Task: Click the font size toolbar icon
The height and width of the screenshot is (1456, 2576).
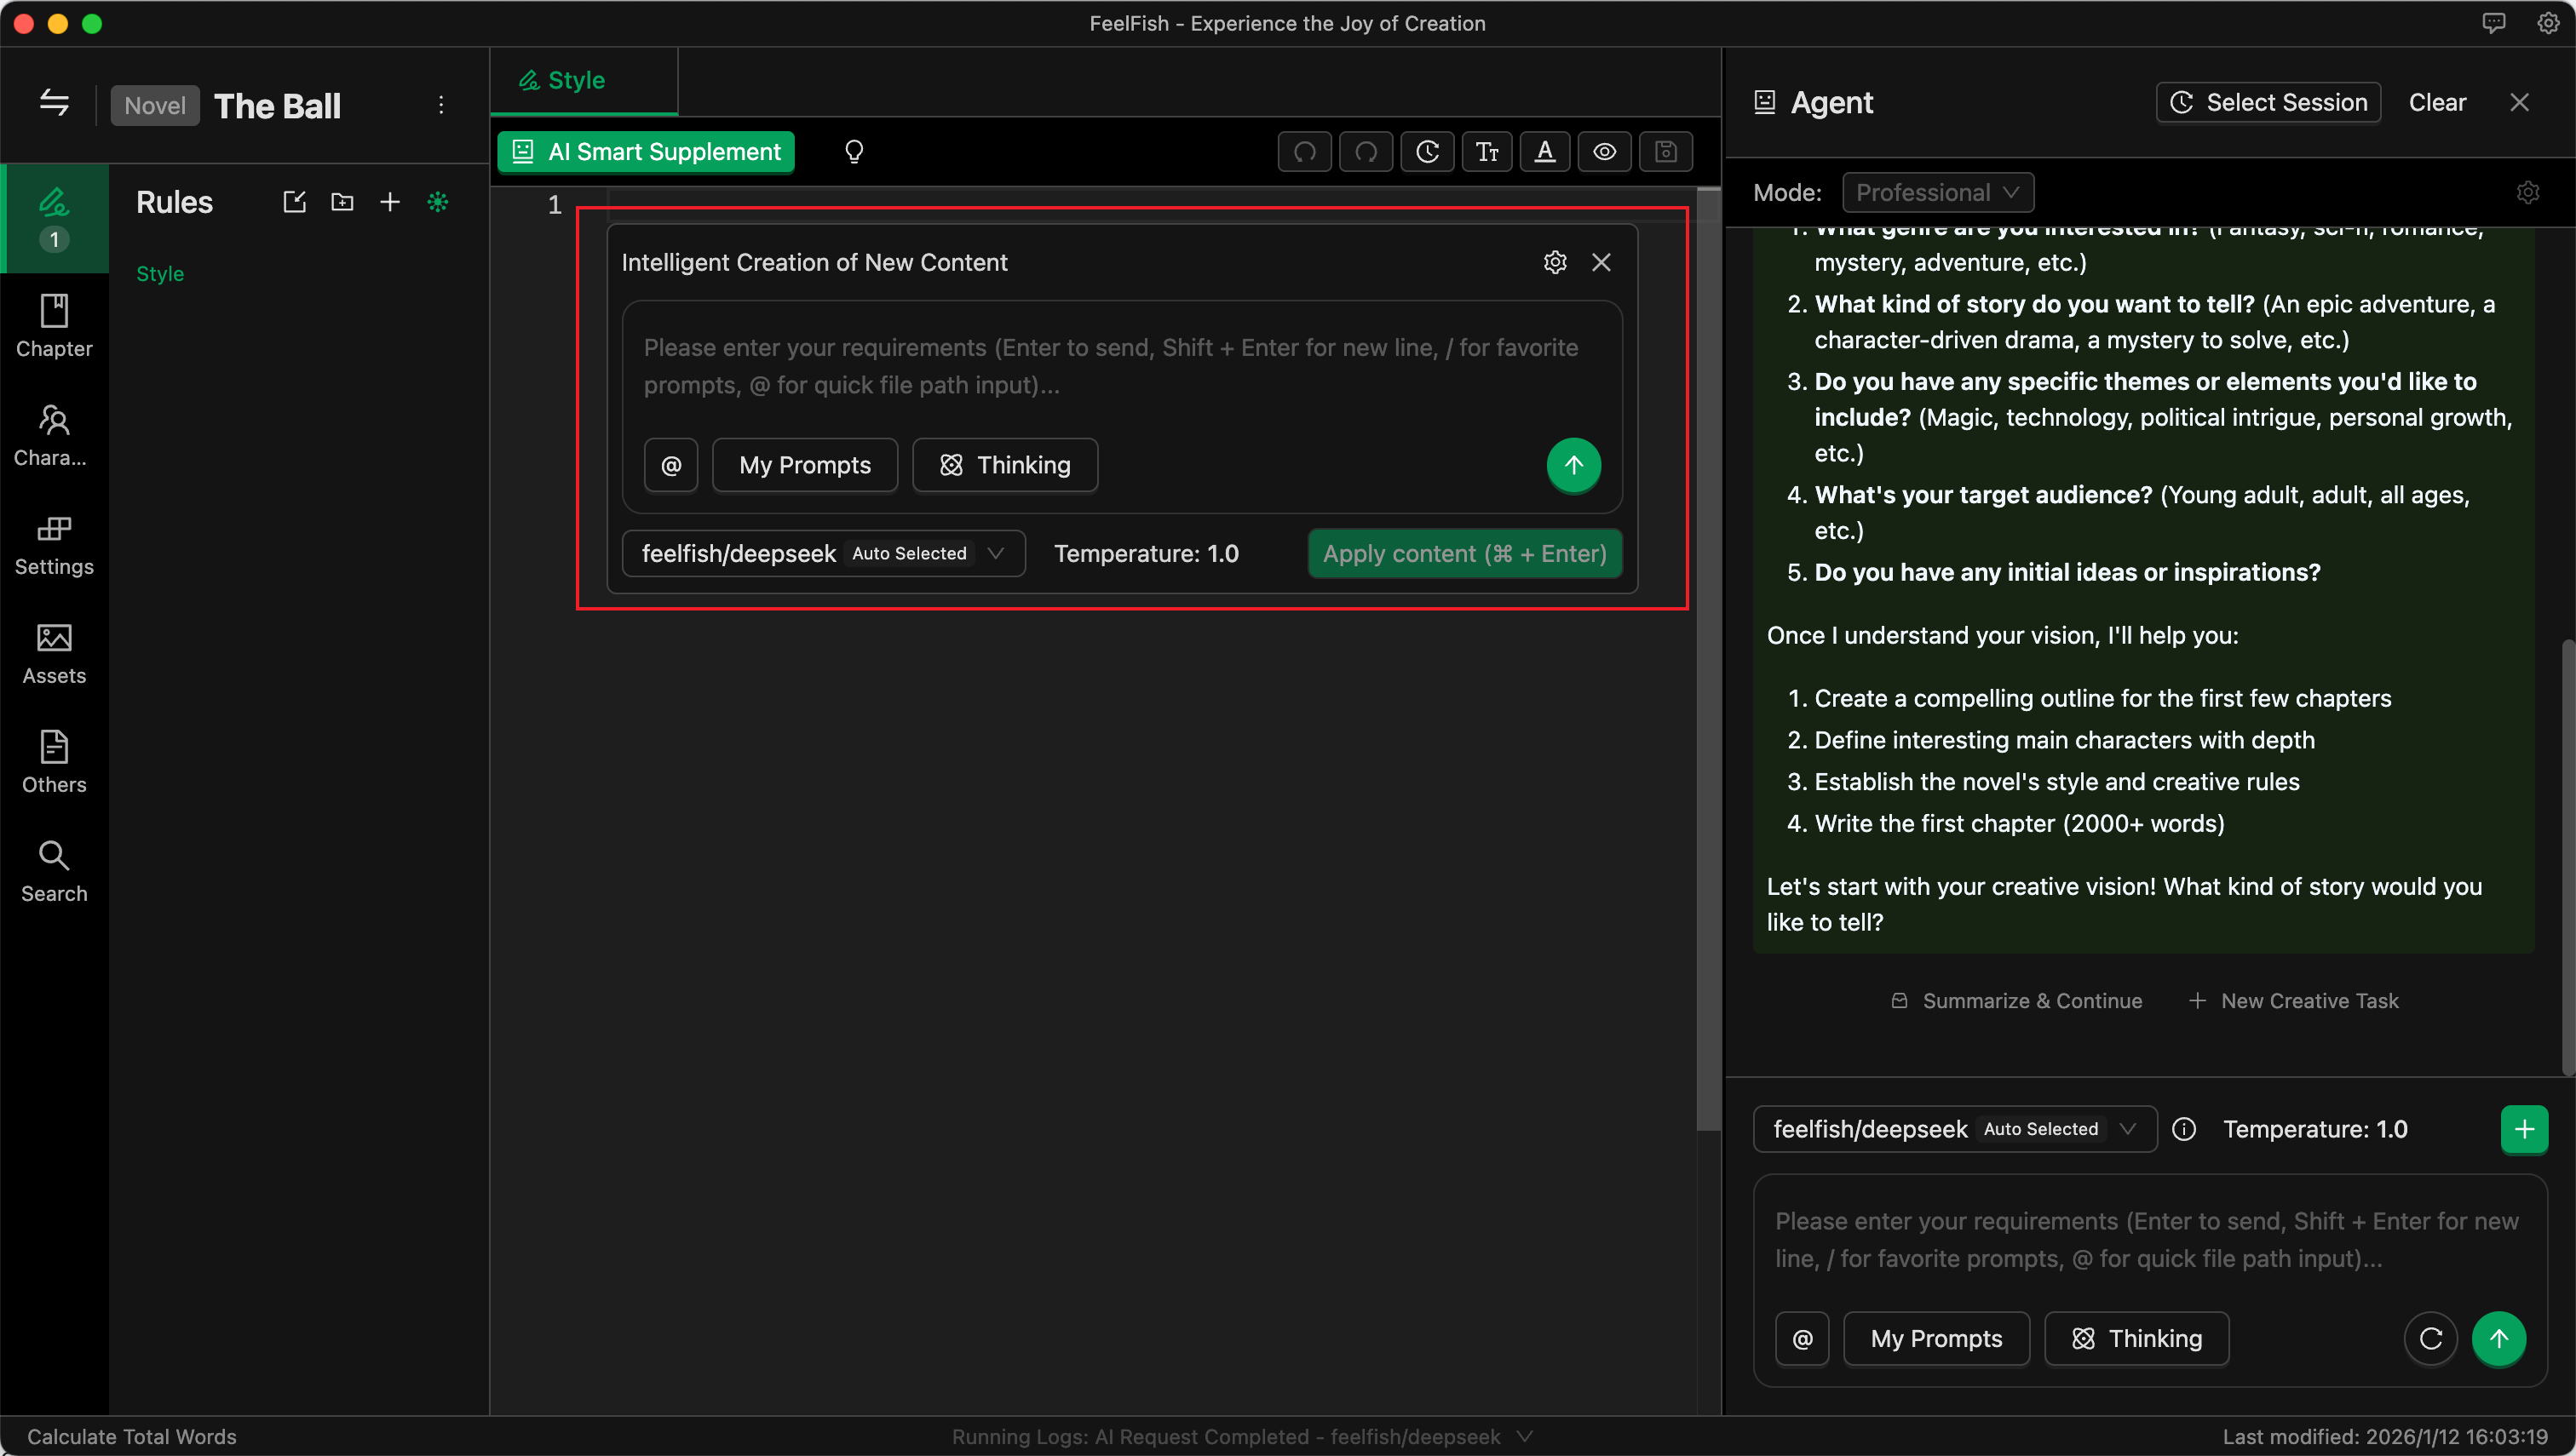Action: pyautogui.click(x=1486, y=152)
